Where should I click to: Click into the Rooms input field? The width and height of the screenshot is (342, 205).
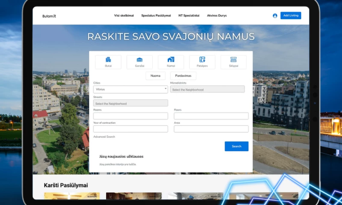click(130, 116)
